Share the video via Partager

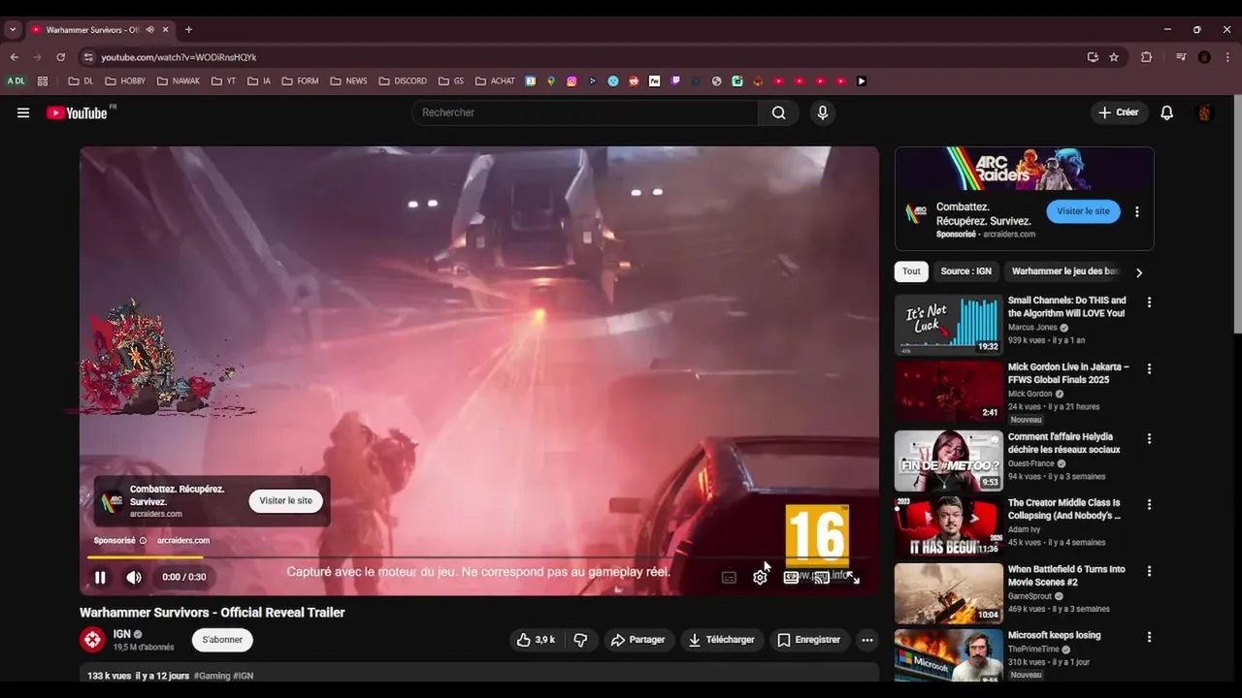pos(638,640)
